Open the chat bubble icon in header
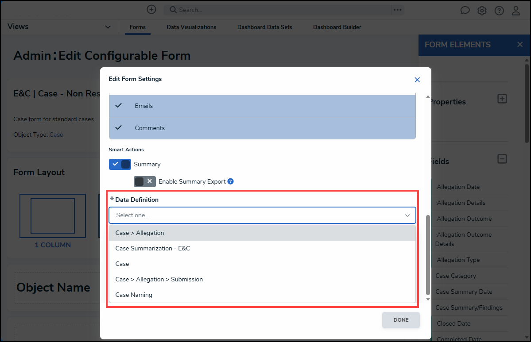The height and width of the screenshot is (342, 531). [x=465, y=11]
